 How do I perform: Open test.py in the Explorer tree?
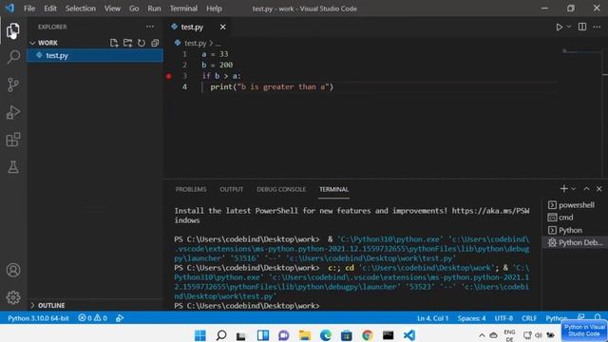[x=95, y=55]
